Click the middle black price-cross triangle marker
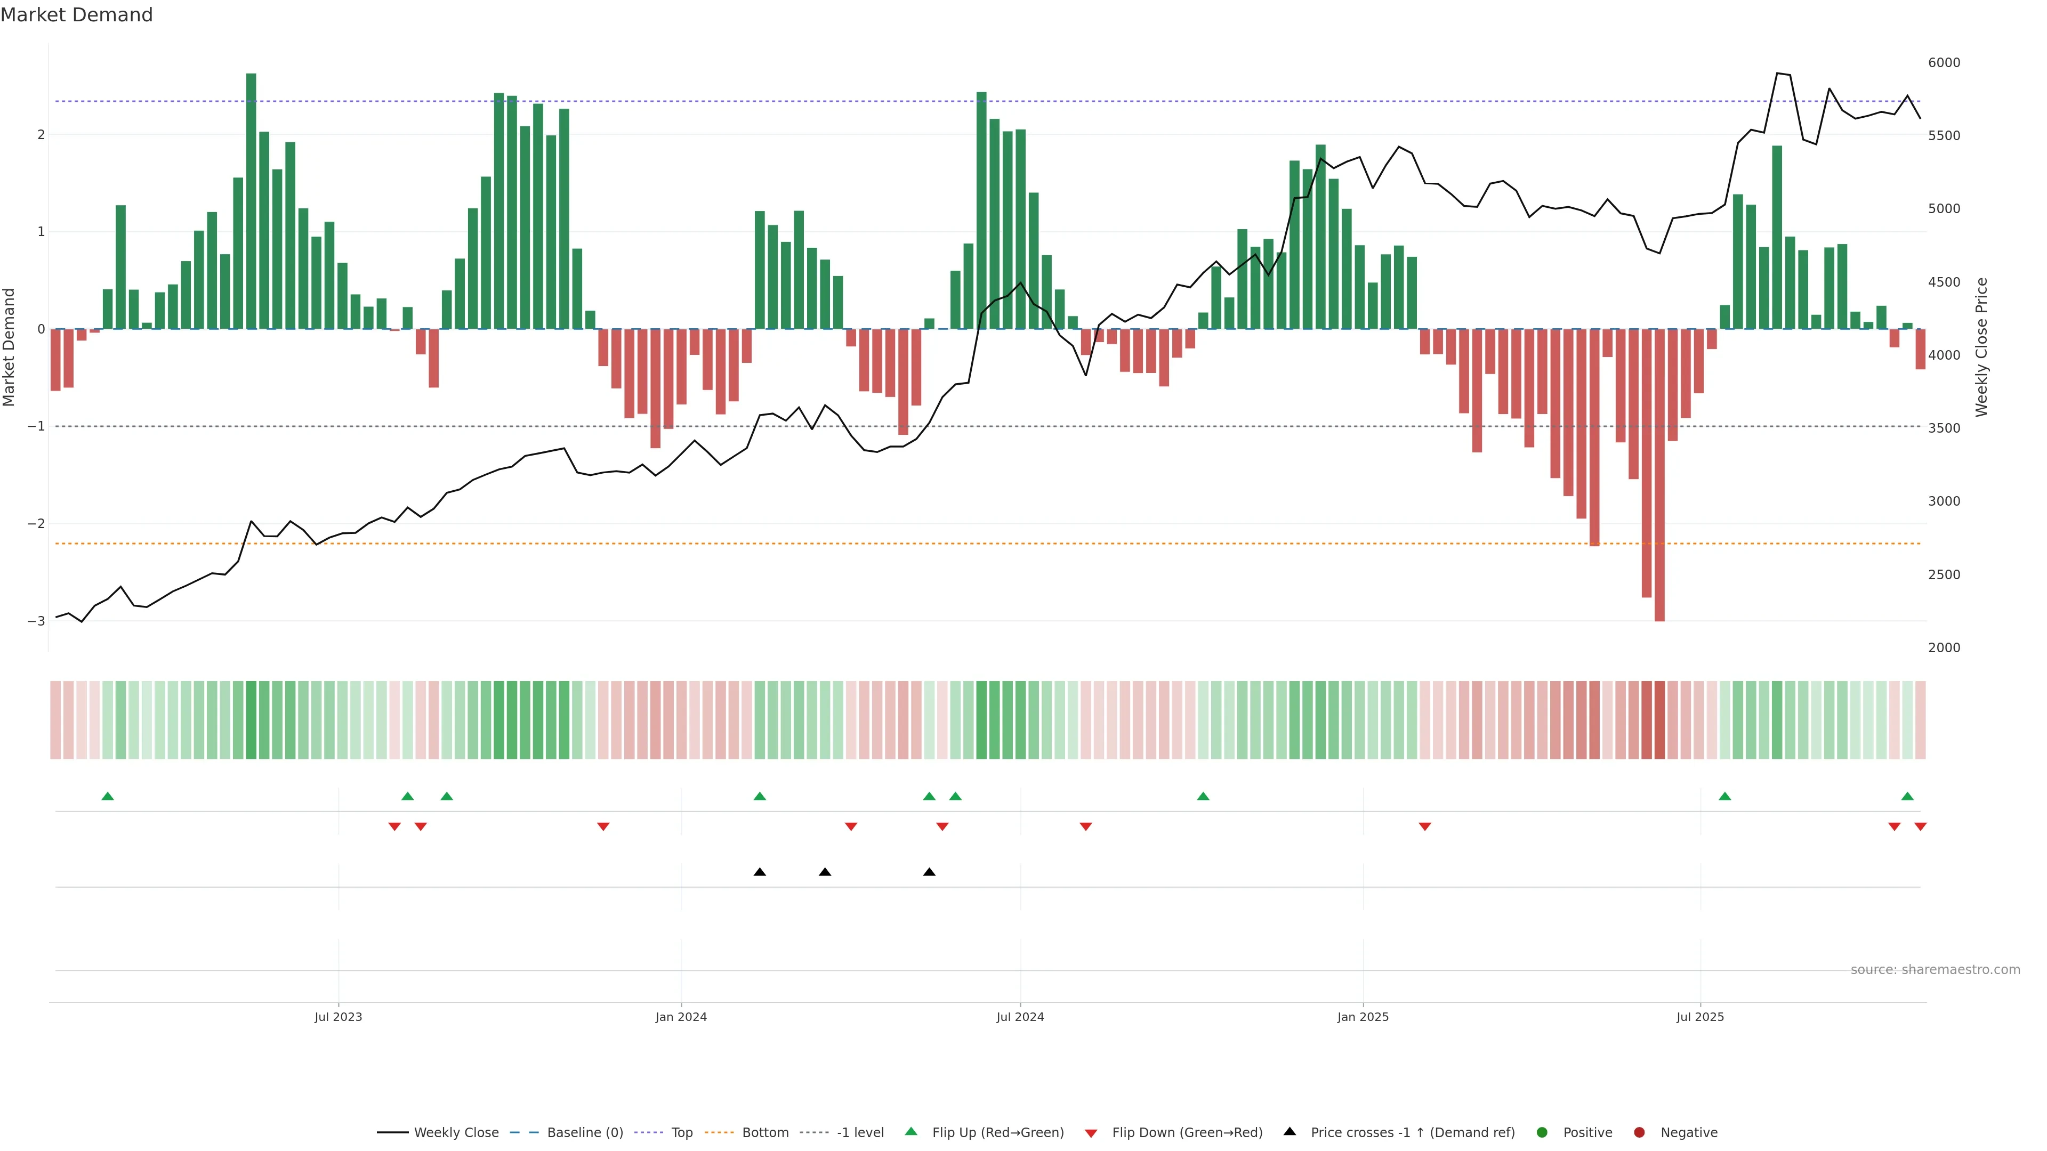This screenshot has width=2047, height=1151. click(825, 871)
